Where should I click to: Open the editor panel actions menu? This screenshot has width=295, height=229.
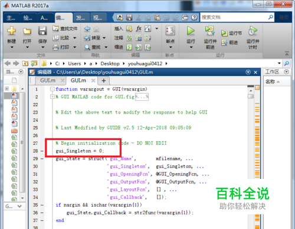click(248, 72)
